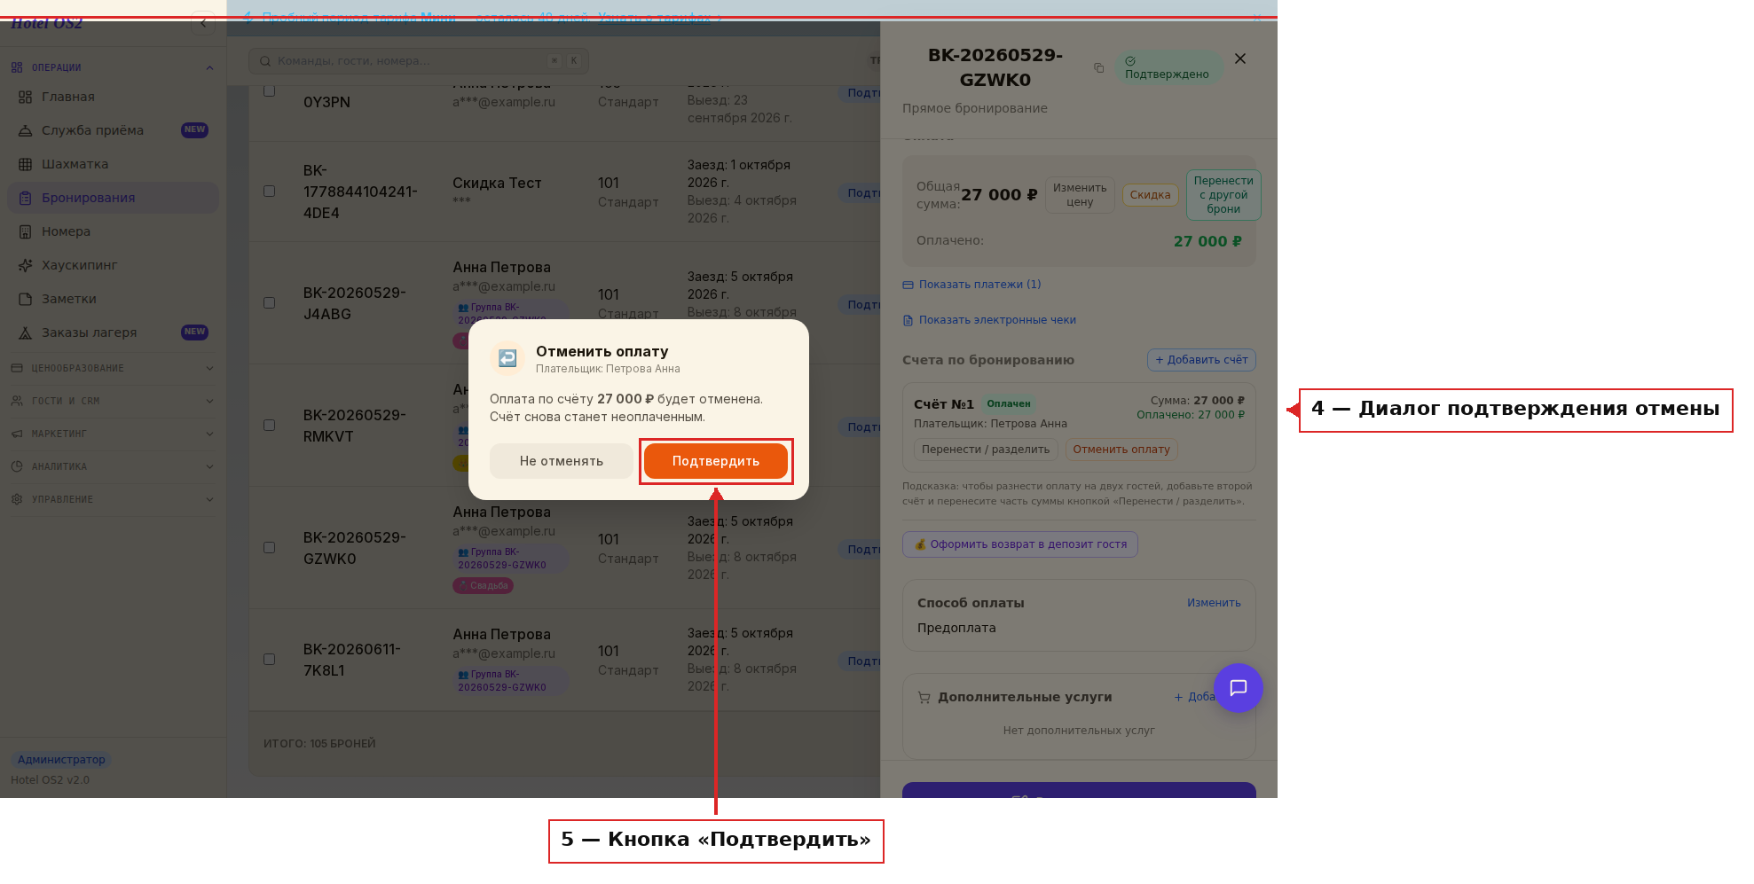Open Хаускипинг section
This screenshot has height=884, width=1754.
113,265
